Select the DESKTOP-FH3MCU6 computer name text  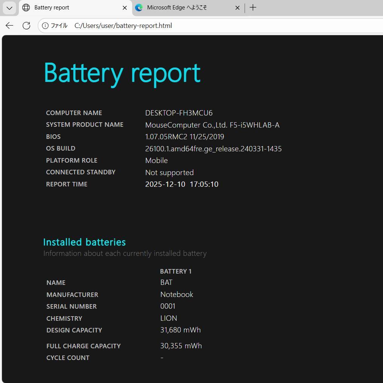tap(178, 112)
